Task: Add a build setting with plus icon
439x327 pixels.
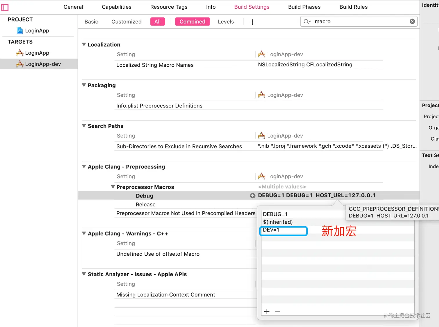Action: click(252, 22)
